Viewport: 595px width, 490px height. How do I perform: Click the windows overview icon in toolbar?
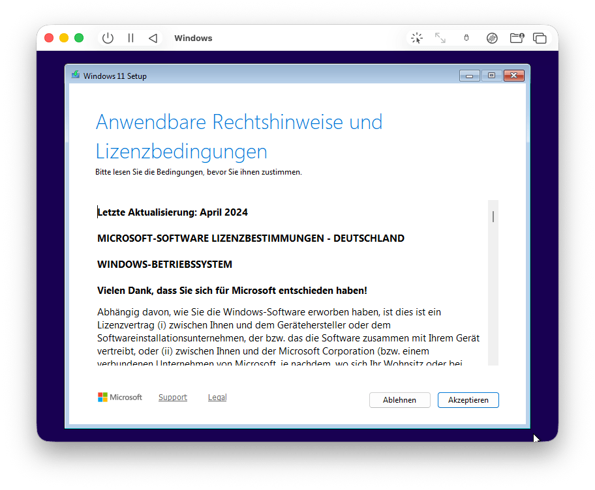540,38
